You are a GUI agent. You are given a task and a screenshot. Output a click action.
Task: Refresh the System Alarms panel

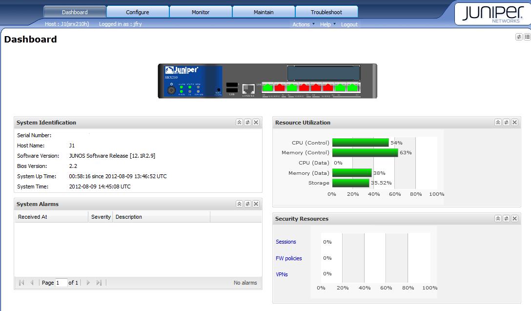coord(247,204)
